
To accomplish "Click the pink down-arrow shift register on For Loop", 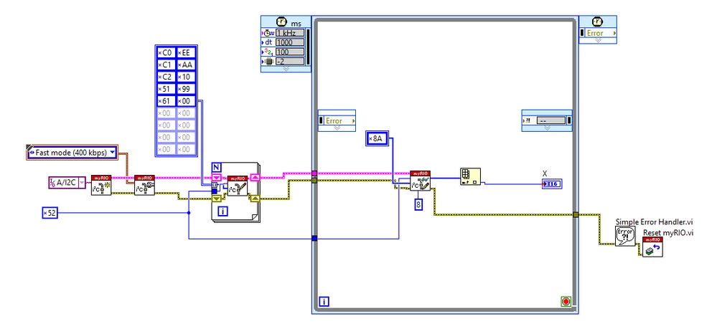I will click(217, 177).
